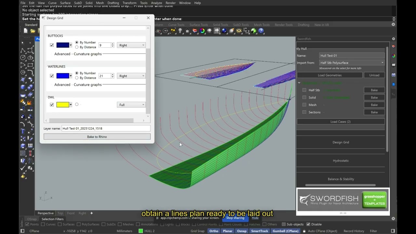Screen dimensions: 416x234
Task: Enable the Solid checkbox in Swordfish
Action: coord(304,97)
